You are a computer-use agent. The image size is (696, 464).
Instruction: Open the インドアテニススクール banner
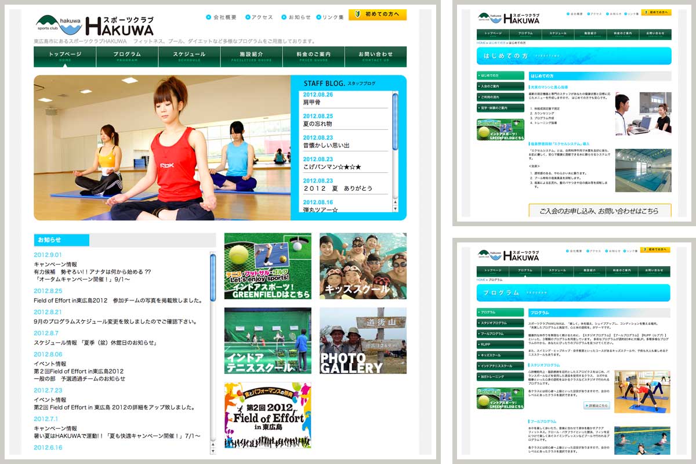pyautogui.click(x=267, y=340)
